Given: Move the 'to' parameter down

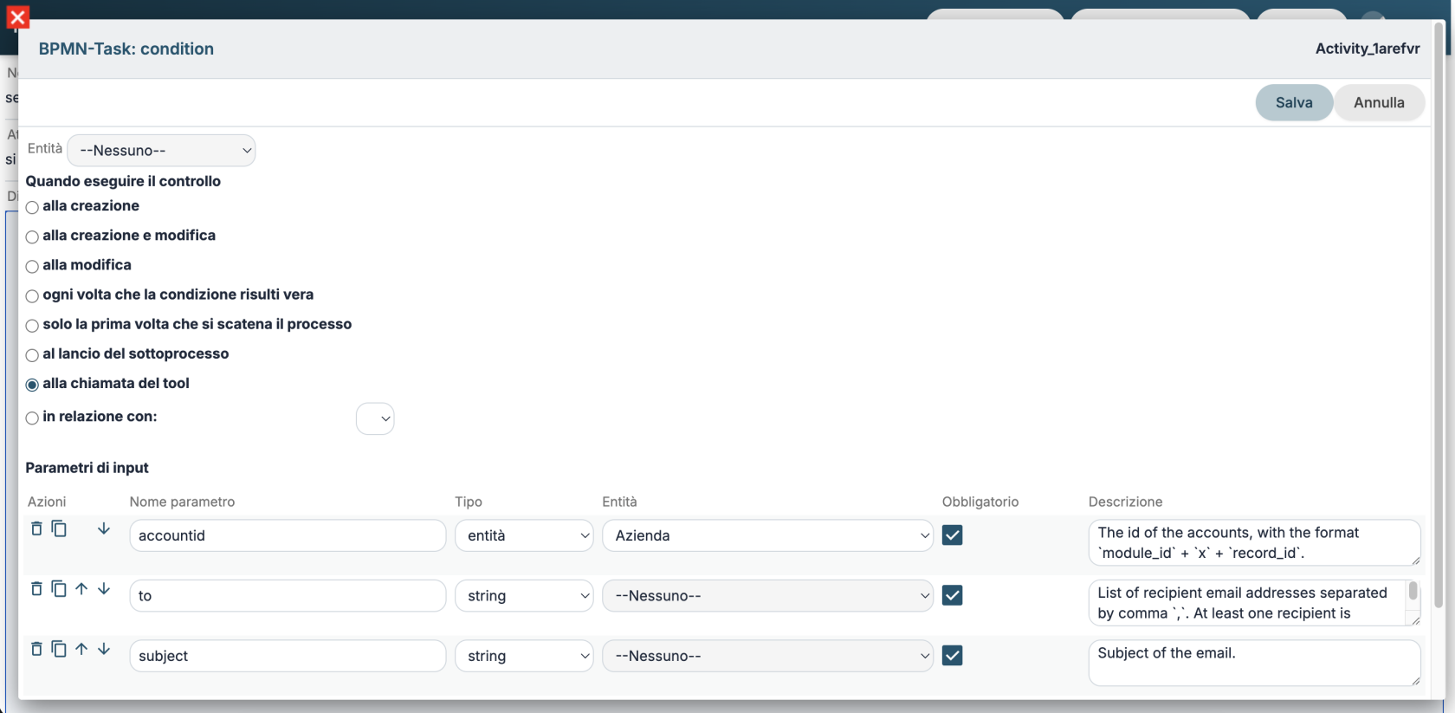Looking at the screenshot, I should [104, 589].
